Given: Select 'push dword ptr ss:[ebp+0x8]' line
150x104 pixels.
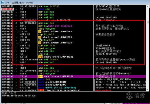Looking at the screenshot, I should [x=57, y=88].
